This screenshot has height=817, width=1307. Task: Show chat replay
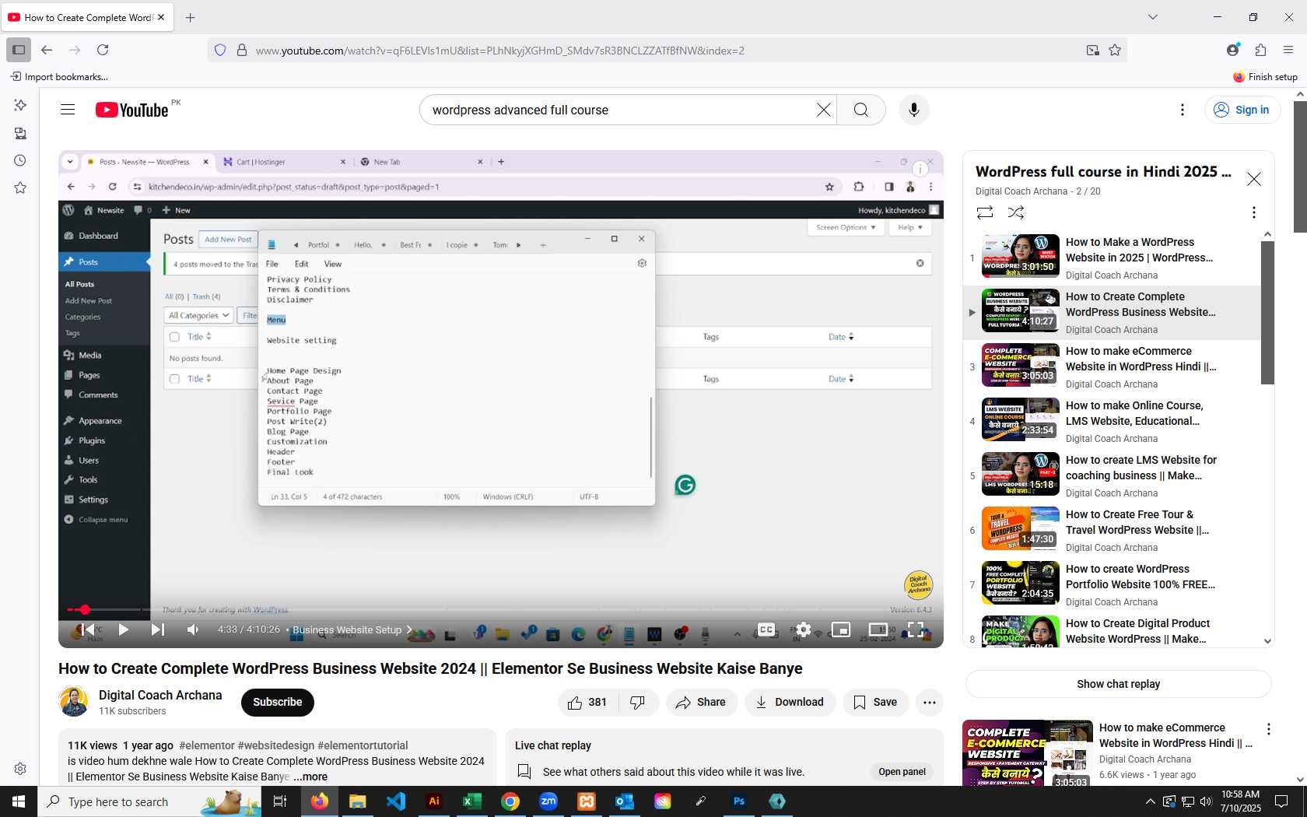click(x=1118, y=684)
